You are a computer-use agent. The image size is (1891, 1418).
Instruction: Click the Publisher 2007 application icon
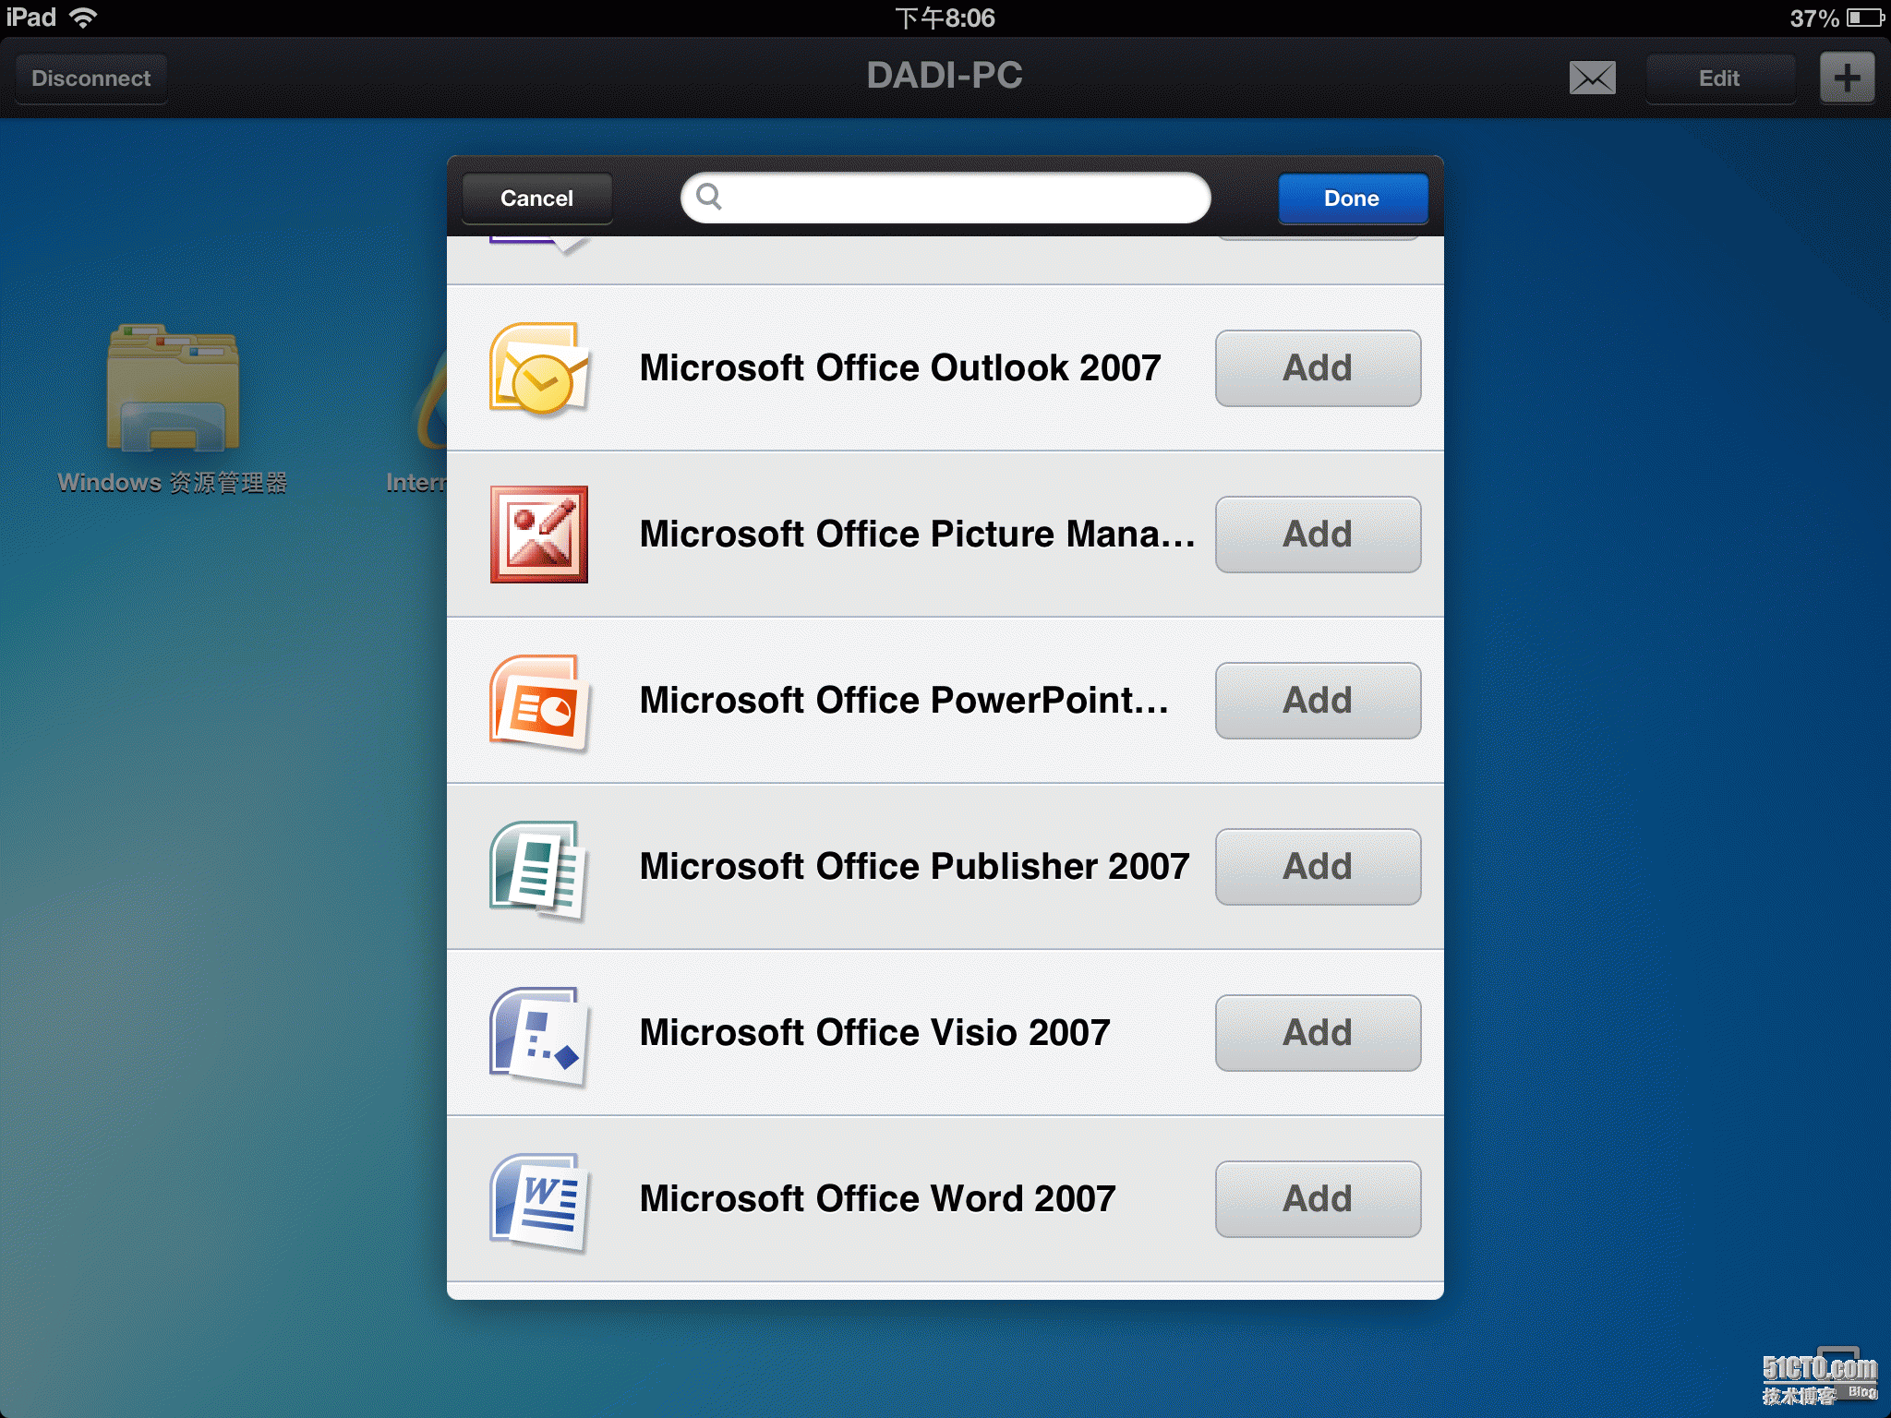(x=538, y=868)
